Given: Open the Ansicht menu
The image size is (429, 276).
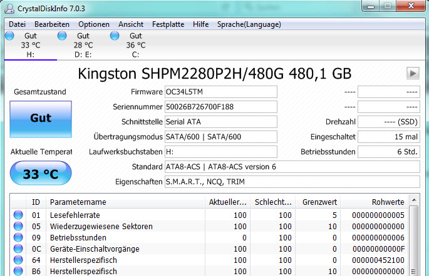Looking at the screenshot, I should pos(131,24).
